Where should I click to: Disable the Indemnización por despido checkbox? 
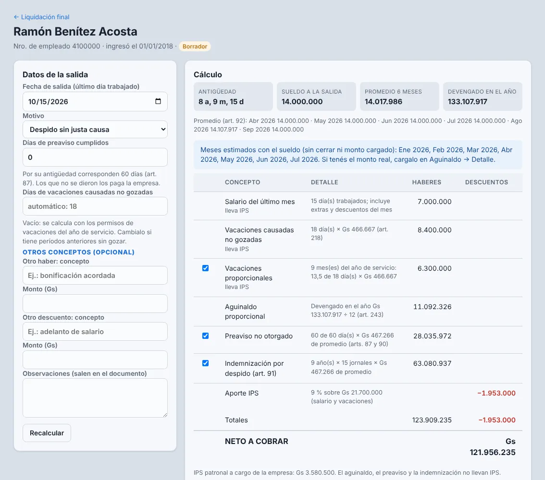click(205, 363)
